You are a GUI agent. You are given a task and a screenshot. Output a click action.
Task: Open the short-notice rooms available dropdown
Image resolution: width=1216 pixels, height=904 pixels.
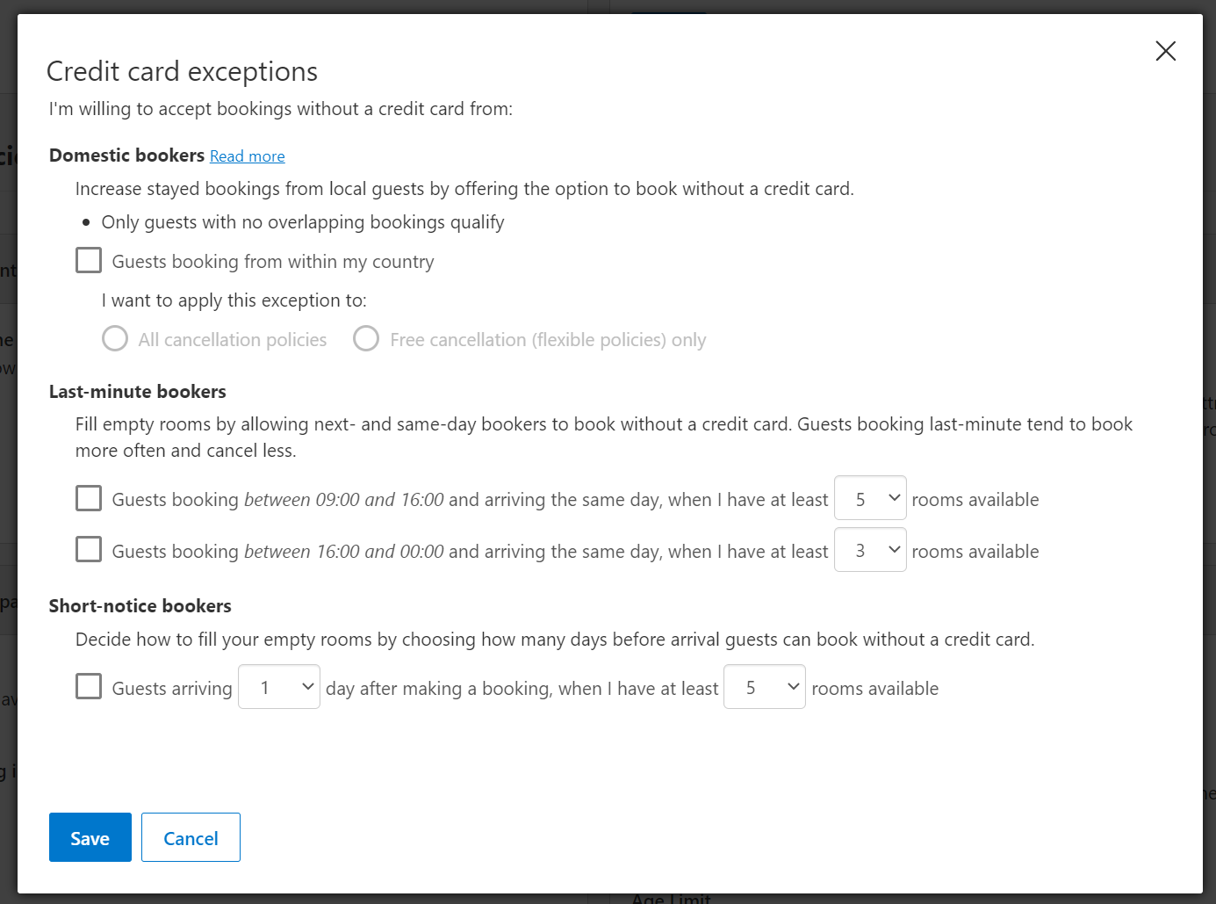tap(764, 686)
